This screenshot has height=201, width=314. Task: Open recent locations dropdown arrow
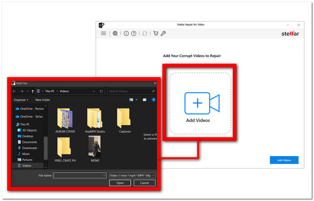(x=28, y=91)
